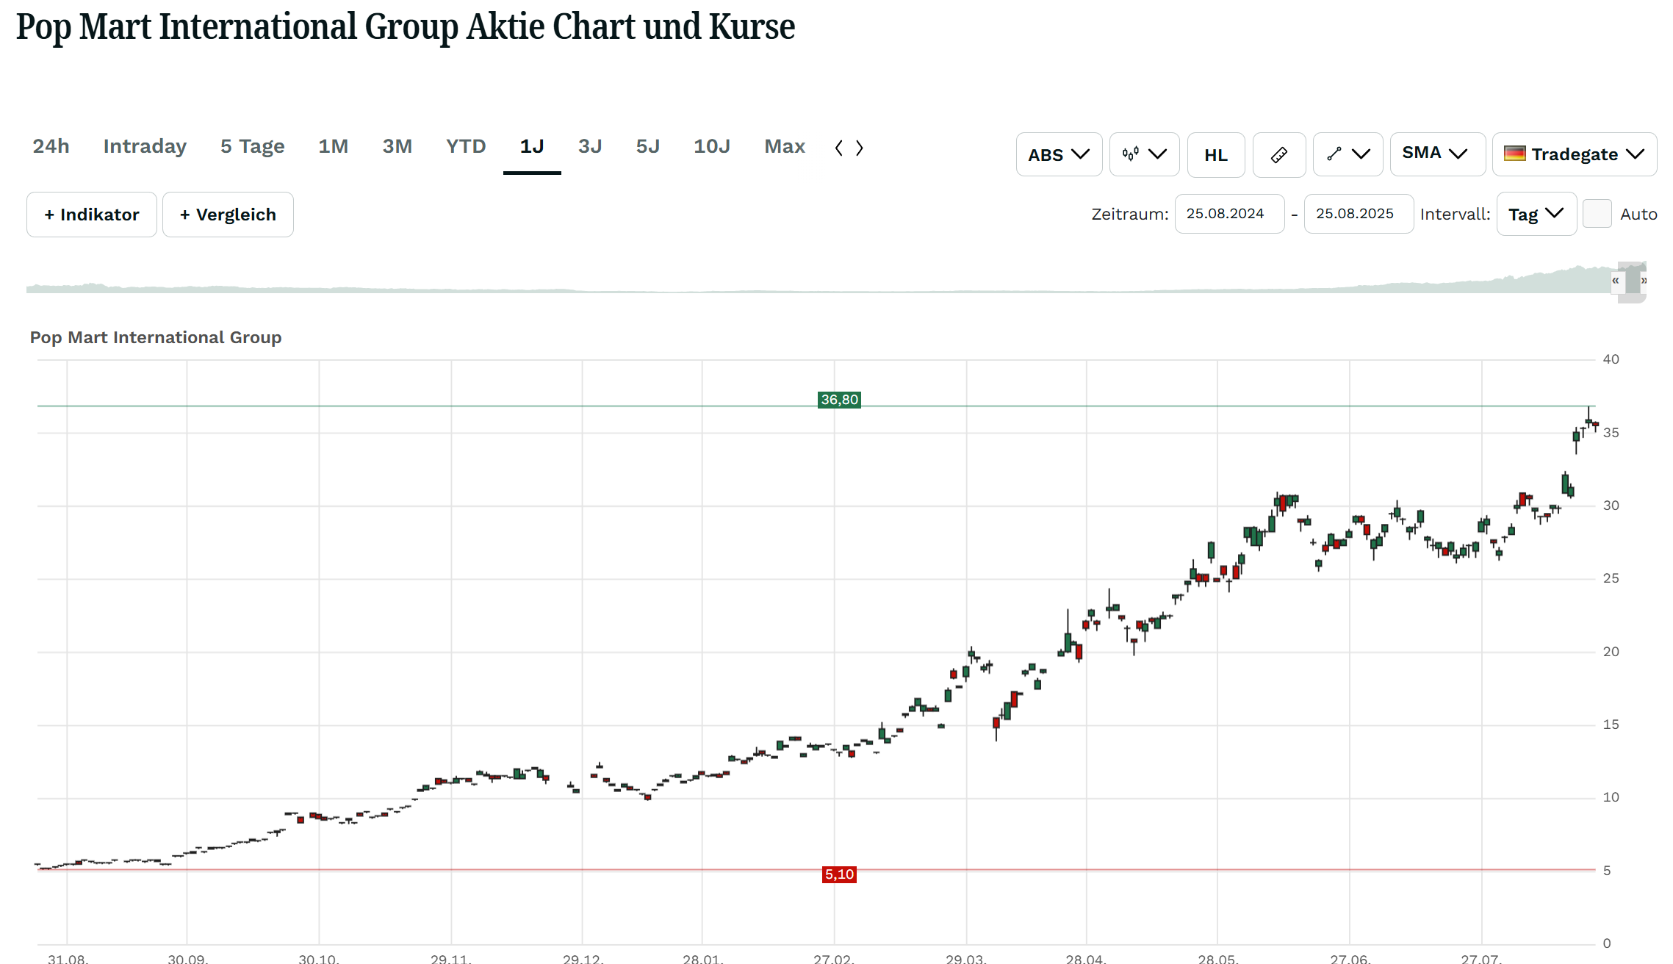This screenshot has height=964, width=1673.
Task: Click the + Indikator button
Action: point(92,215)
